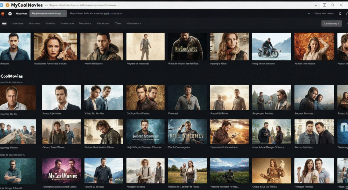Select the first navigation tab beside hamburger

18,24
